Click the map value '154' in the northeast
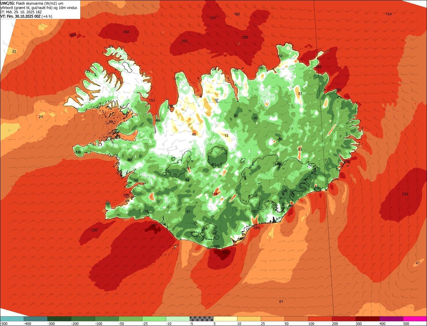Screen dimensions: 427x326 pos(389,14)
